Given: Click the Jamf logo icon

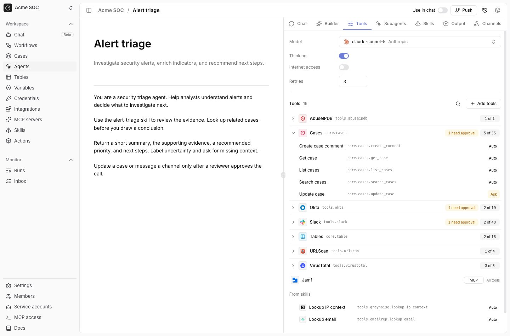Looking at the screenshot, I should [x=295, y=280].
